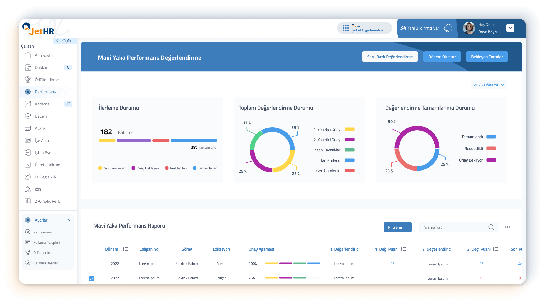Click the Dükkan shop icon in sidebar

28,67
